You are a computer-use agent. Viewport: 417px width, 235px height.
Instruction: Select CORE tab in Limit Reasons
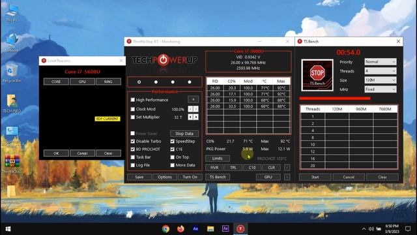click(56, 82)
